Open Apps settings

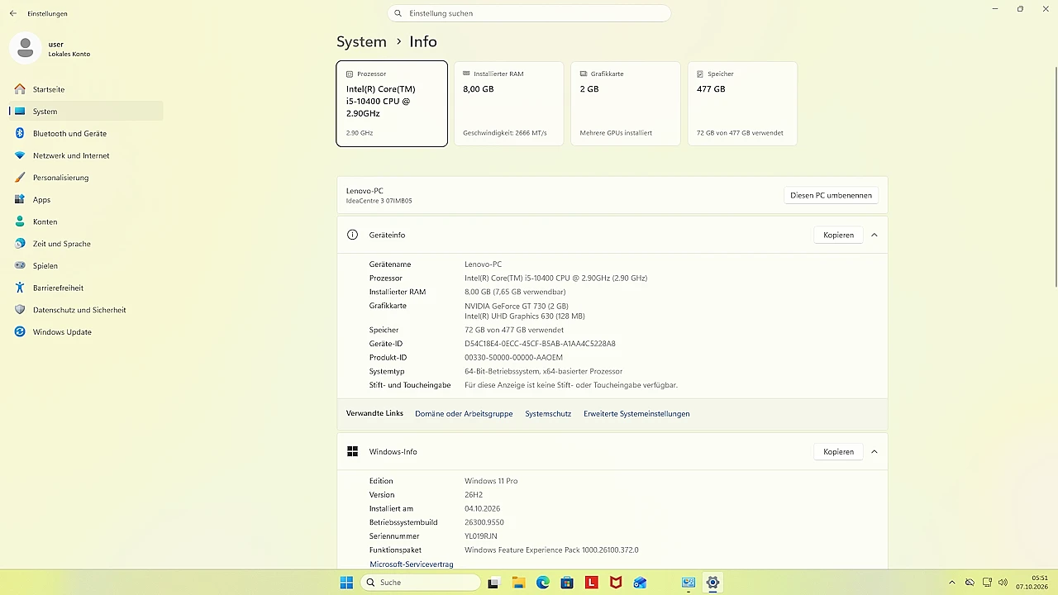pyautogui.click(x=86, y=199)
